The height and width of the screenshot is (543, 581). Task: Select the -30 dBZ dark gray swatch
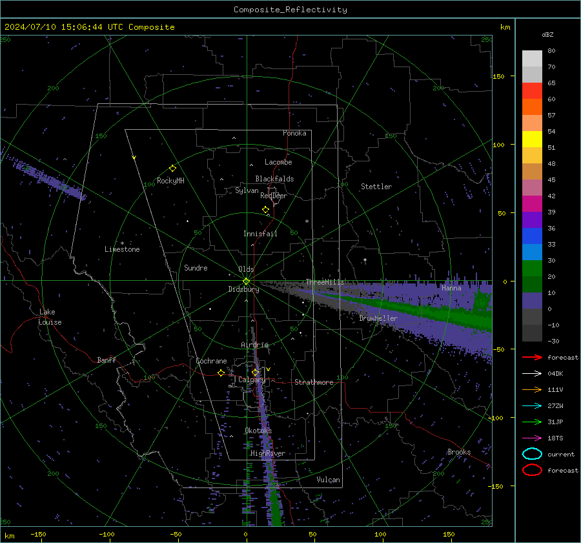coord(532,333)
